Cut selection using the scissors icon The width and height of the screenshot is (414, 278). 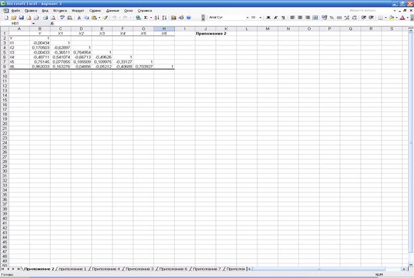pyautogui.click(x=79, y=18)
